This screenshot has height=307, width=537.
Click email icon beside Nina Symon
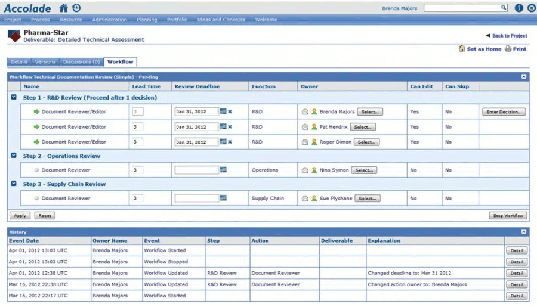[305, 170]
